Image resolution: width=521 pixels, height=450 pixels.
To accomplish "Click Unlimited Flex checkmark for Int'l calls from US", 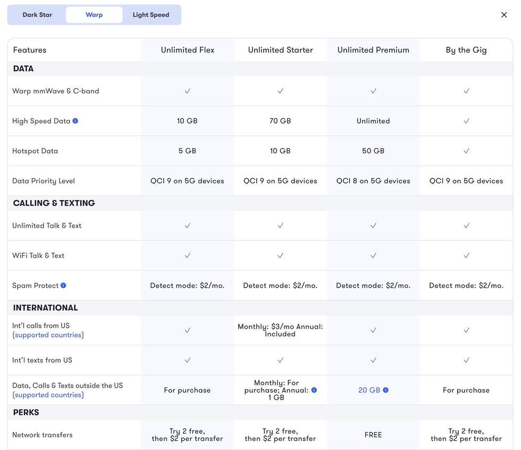I will [x=187, y=330].
